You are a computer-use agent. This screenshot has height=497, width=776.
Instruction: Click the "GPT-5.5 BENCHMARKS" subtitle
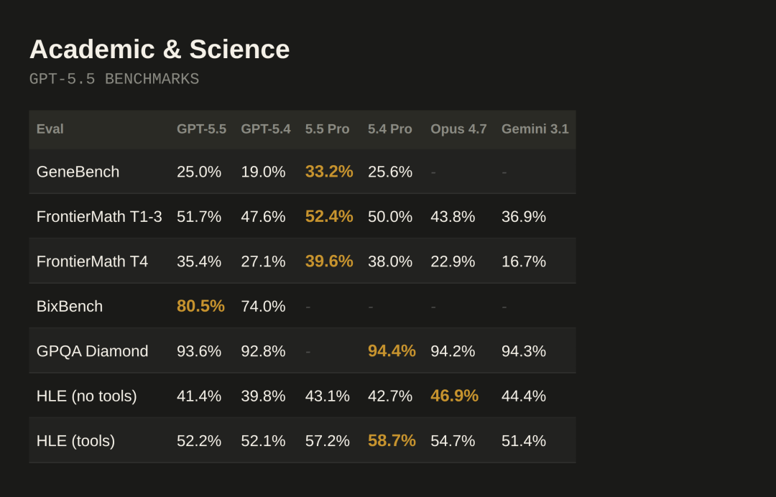(x=114, y=79)
